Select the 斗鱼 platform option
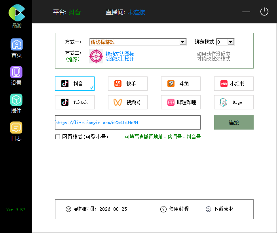The height and width of the screenshot is (233, 277). [x=180, y=84]
